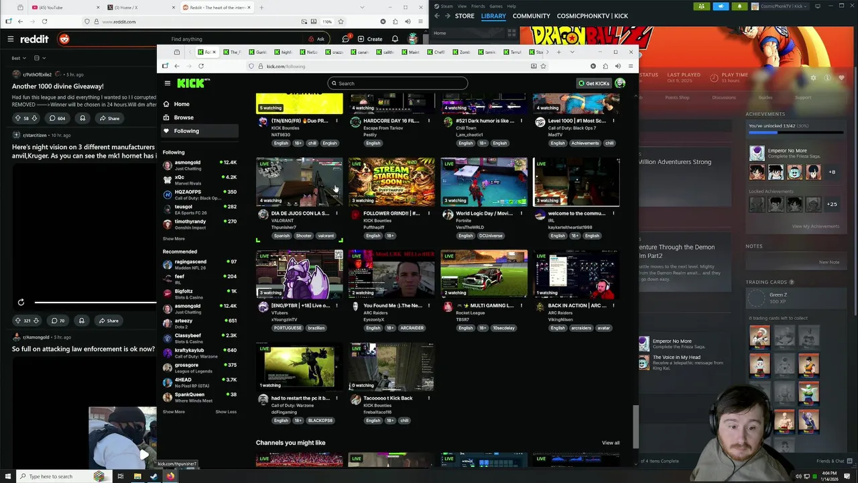Viewport: 858px width, 483px height.
Task: Switch to the Zomb Kick tab
Action: pos(462,52)
